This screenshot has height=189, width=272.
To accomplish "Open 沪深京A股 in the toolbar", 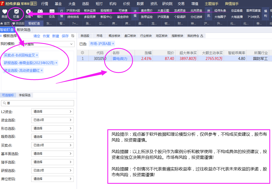I will [73, 11].
